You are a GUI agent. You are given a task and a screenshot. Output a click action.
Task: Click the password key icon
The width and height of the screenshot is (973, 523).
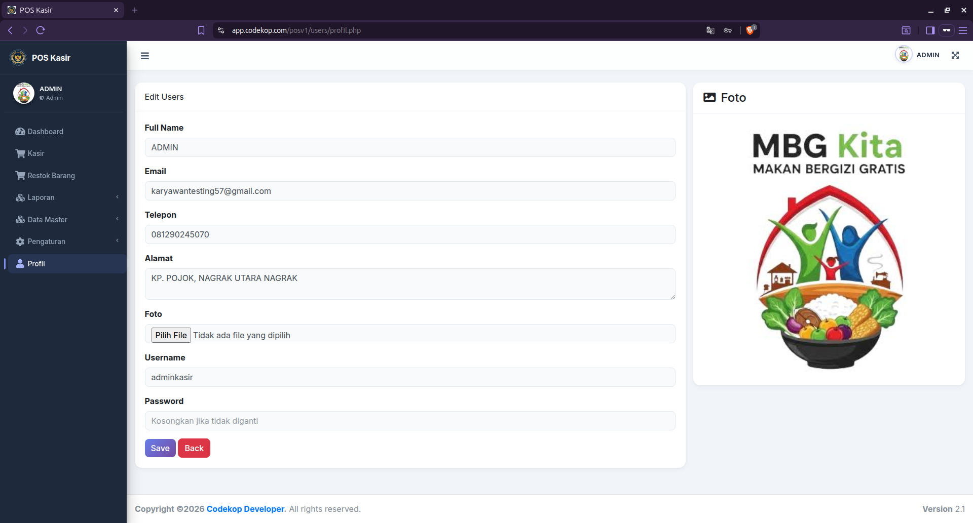point(728,30)
